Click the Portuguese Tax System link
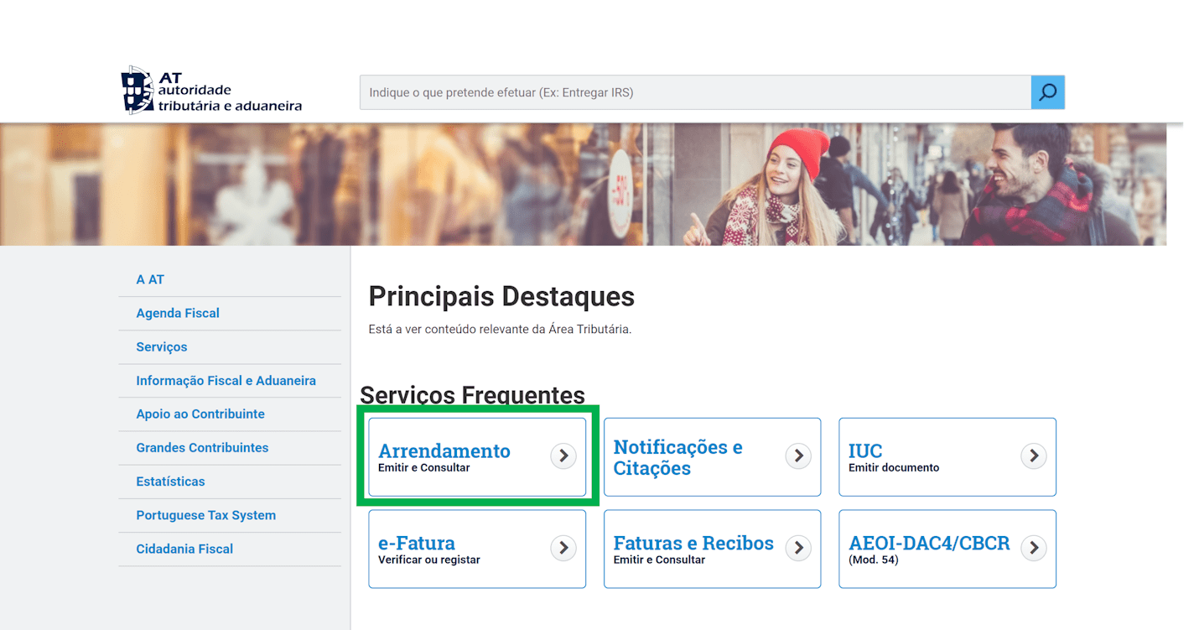 (206, 514)
